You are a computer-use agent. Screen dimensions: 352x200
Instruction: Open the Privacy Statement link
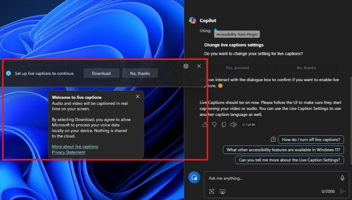click(68, 152)
